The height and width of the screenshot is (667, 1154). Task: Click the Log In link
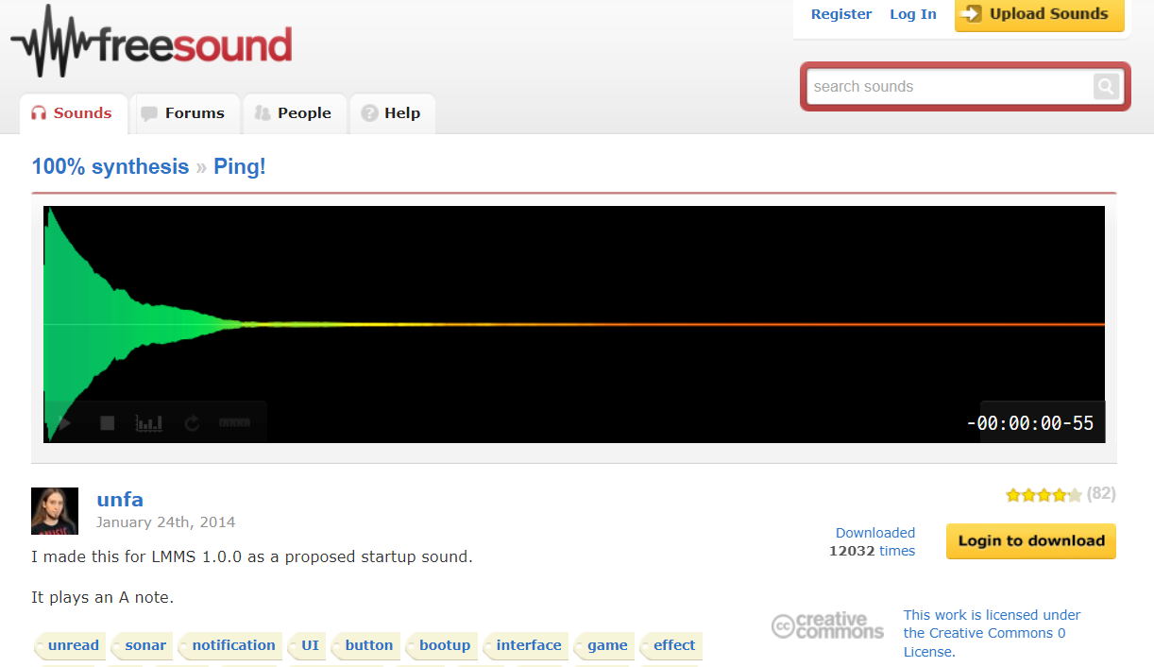pos(913,14)
